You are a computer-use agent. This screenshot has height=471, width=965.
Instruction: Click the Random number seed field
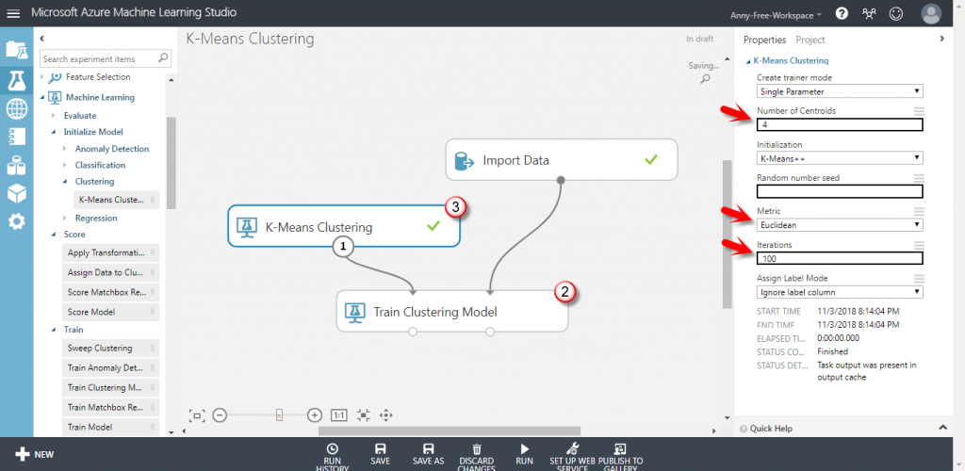tap(840, 191)
